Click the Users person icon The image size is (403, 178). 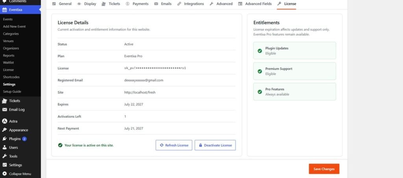(4, 147)
